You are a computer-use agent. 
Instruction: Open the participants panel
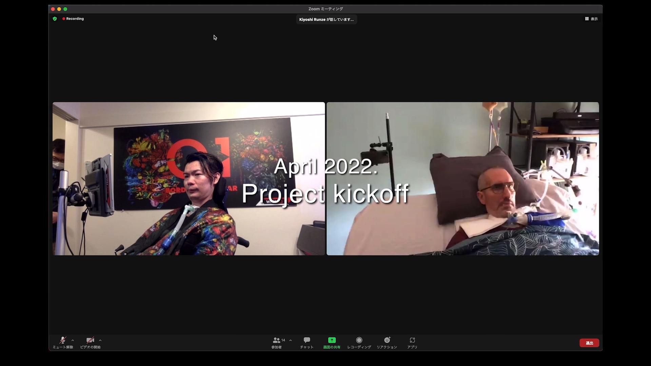click(x=277, y=340)
